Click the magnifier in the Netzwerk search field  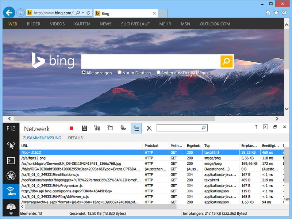204,127
